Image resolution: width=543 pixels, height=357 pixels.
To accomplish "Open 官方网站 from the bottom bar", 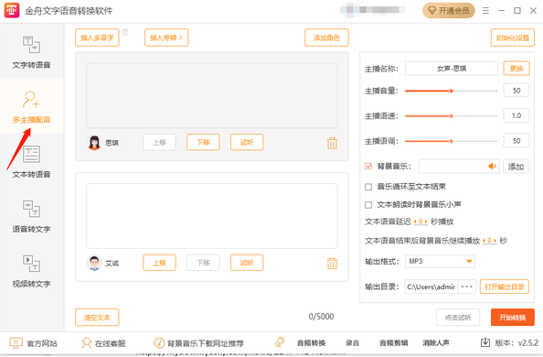I will click(33, 343).
